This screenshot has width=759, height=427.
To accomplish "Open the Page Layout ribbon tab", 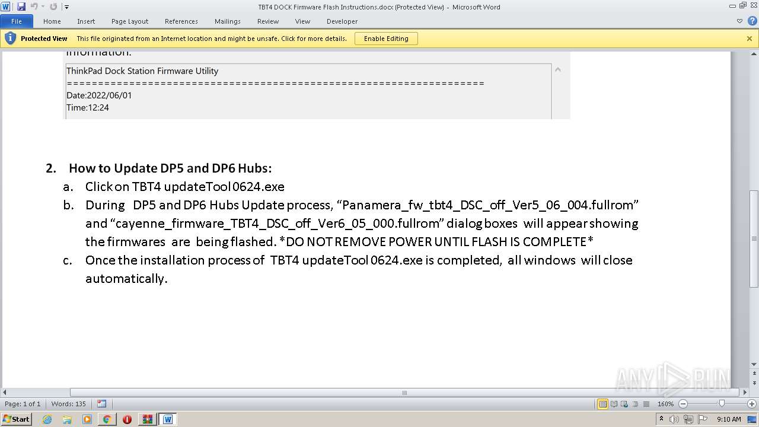I will click(130, 21).
